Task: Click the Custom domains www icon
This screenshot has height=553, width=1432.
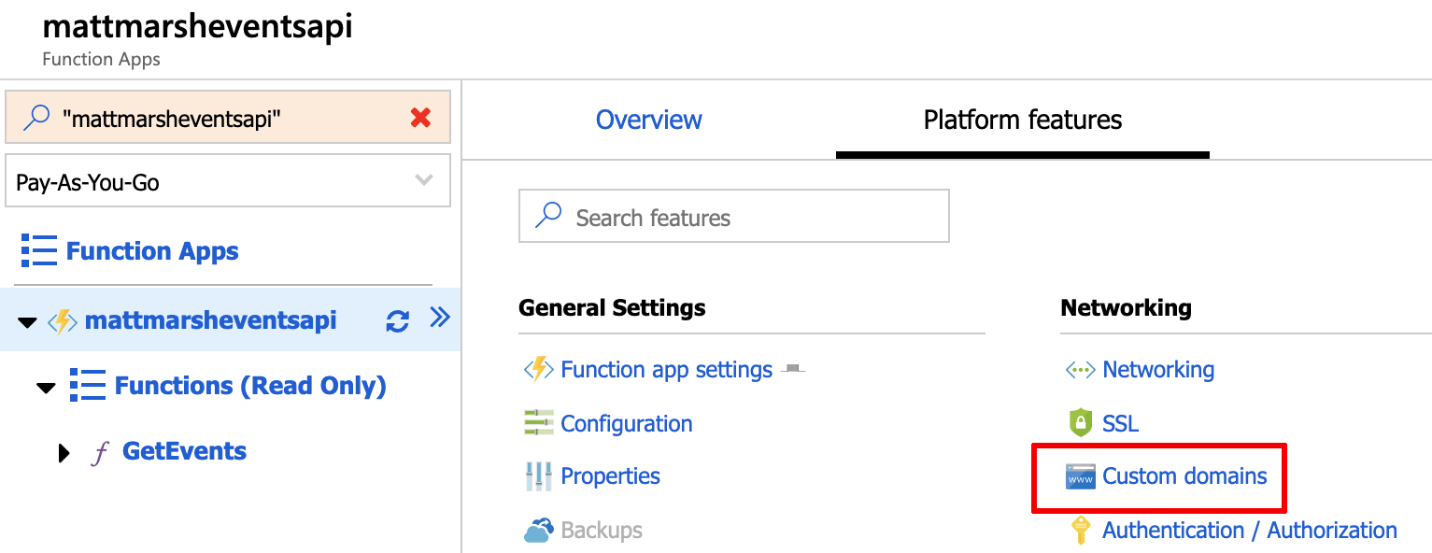Action: point(1080,477)
